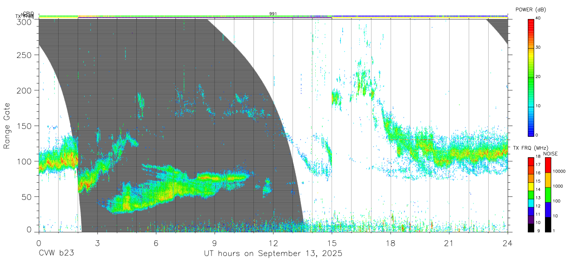Click the Range Gate axis title
Viewport: 571px width, 263px height.
(7, 126)
